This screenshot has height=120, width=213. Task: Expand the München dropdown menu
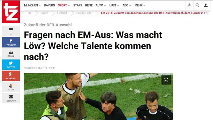(x=32, y=6)
